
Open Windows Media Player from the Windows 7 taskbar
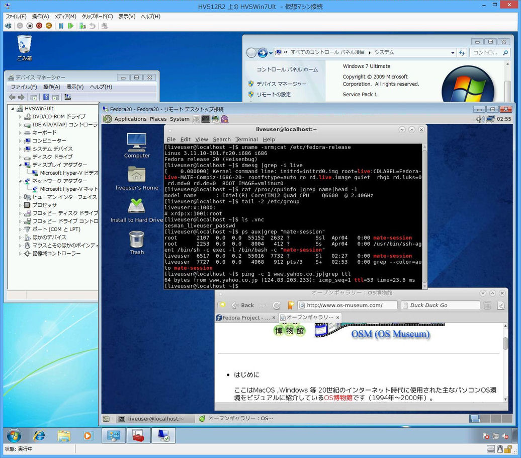pos(88,435)
